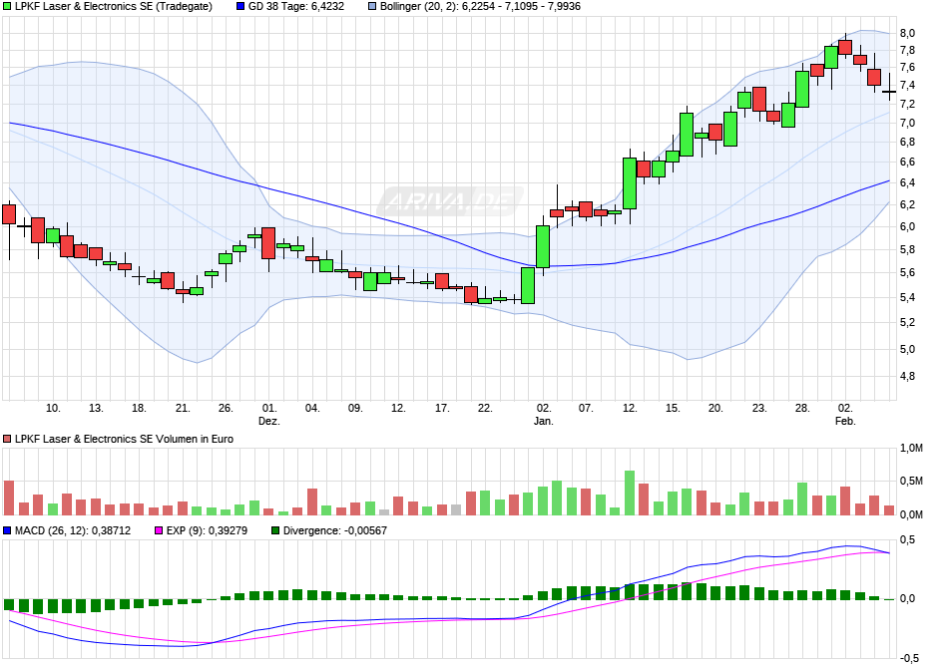Click the '0,0M' volume axis label
The image size is (938, 668).
coord(912,515)
